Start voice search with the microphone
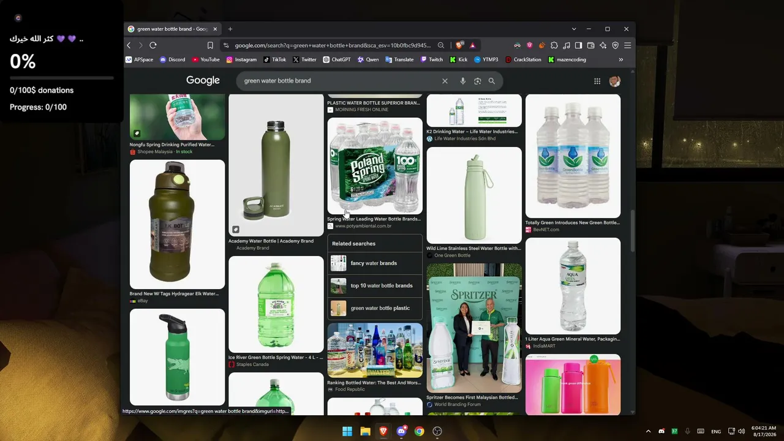The image size is (784, 441). tap(462, 81)
